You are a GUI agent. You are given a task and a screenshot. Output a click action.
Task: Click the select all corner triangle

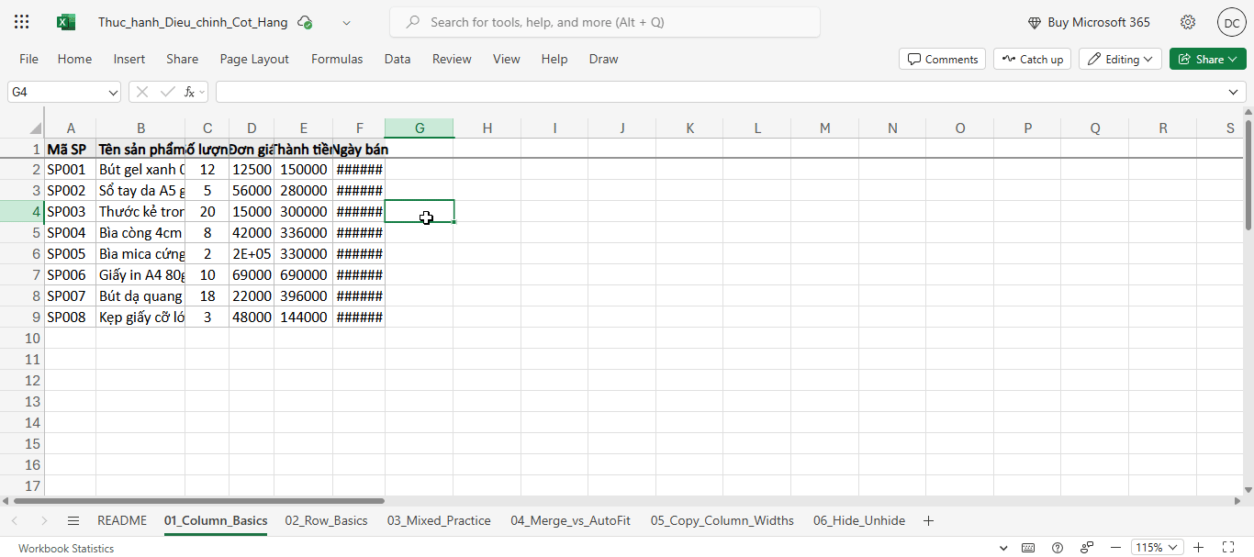pyautogui.click(x=36, y=128)
